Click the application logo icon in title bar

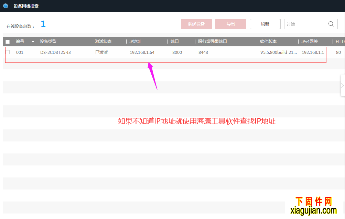tap(6, 6)
